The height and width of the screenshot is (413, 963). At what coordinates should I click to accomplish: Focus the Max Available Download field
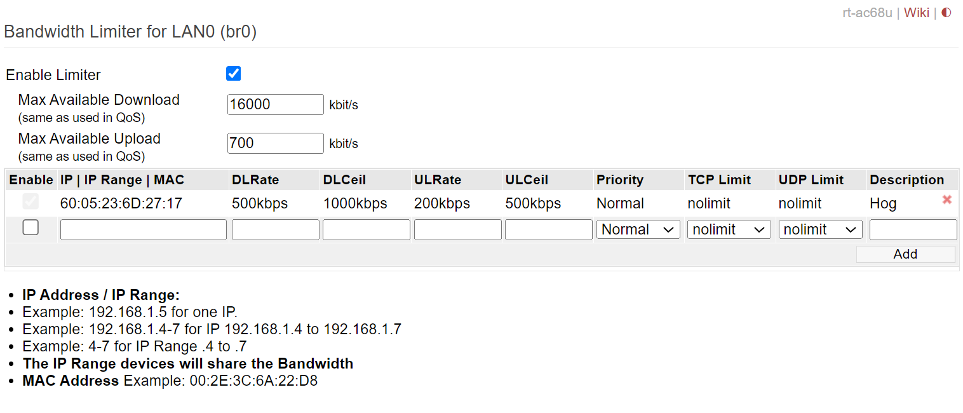point(276,104)
